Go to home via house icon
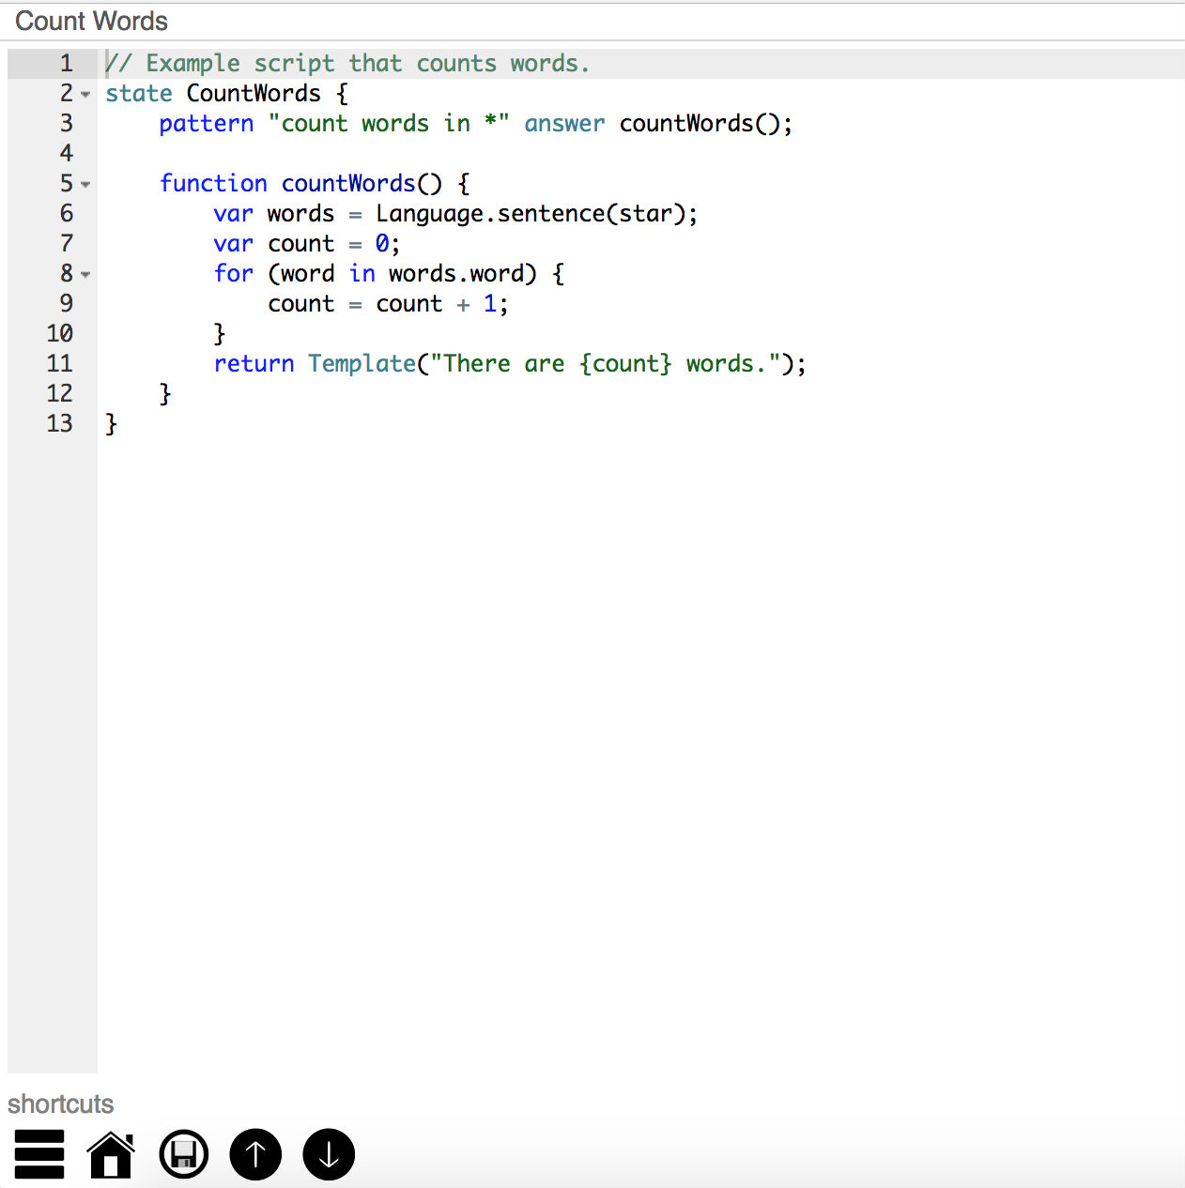The image size is (1185, 1188). pos(112,1153)
